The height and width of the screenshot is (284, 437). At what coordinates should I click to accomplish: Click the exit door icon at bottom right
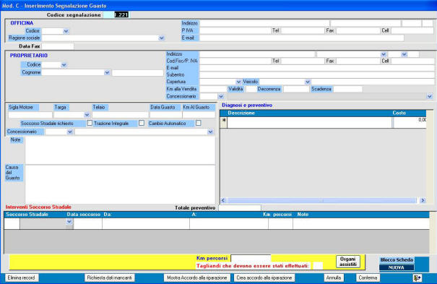point(417,277)
